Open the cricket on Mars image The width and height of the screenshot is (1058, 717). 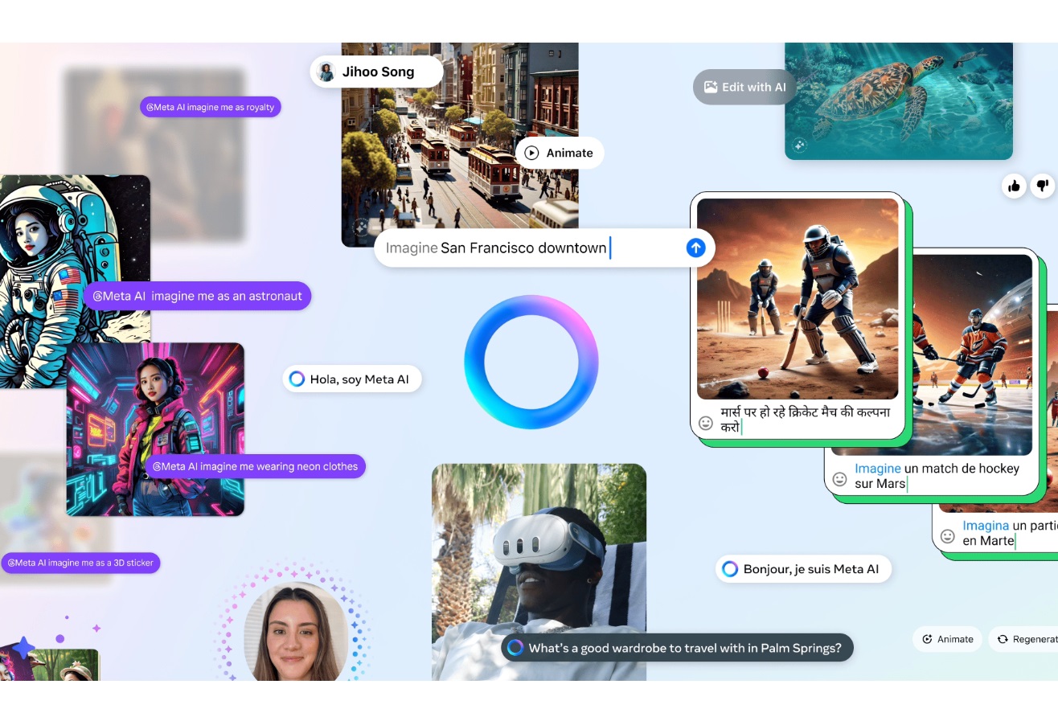click(x=797, y=299)
